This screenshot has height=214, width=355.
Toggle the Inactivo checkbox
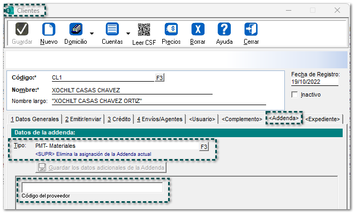click(x=294, y=94)
